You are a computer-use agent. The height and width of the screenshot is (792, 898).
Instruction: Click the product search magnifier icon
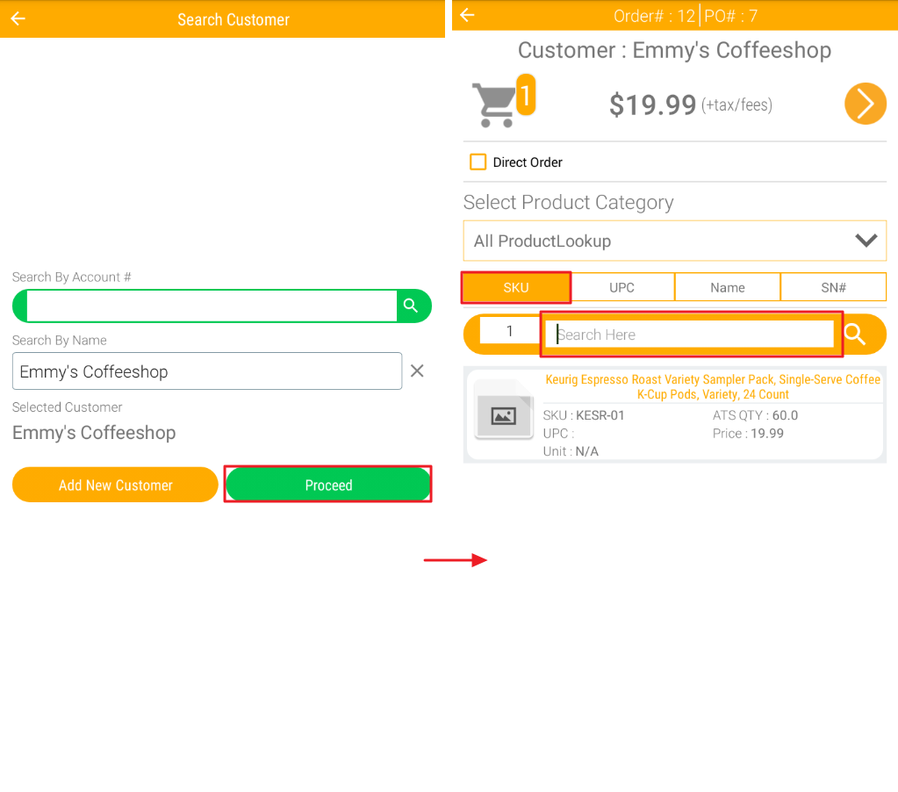coord(855,335)
